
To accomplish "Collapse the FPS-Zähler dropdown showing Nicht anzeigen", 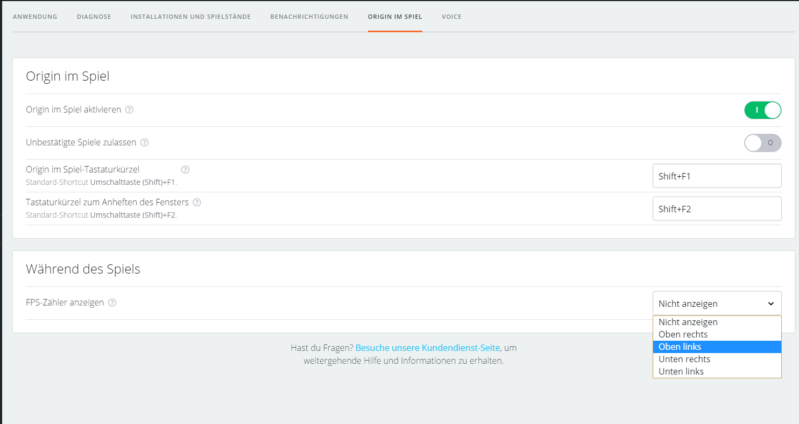I will [717, 303].
